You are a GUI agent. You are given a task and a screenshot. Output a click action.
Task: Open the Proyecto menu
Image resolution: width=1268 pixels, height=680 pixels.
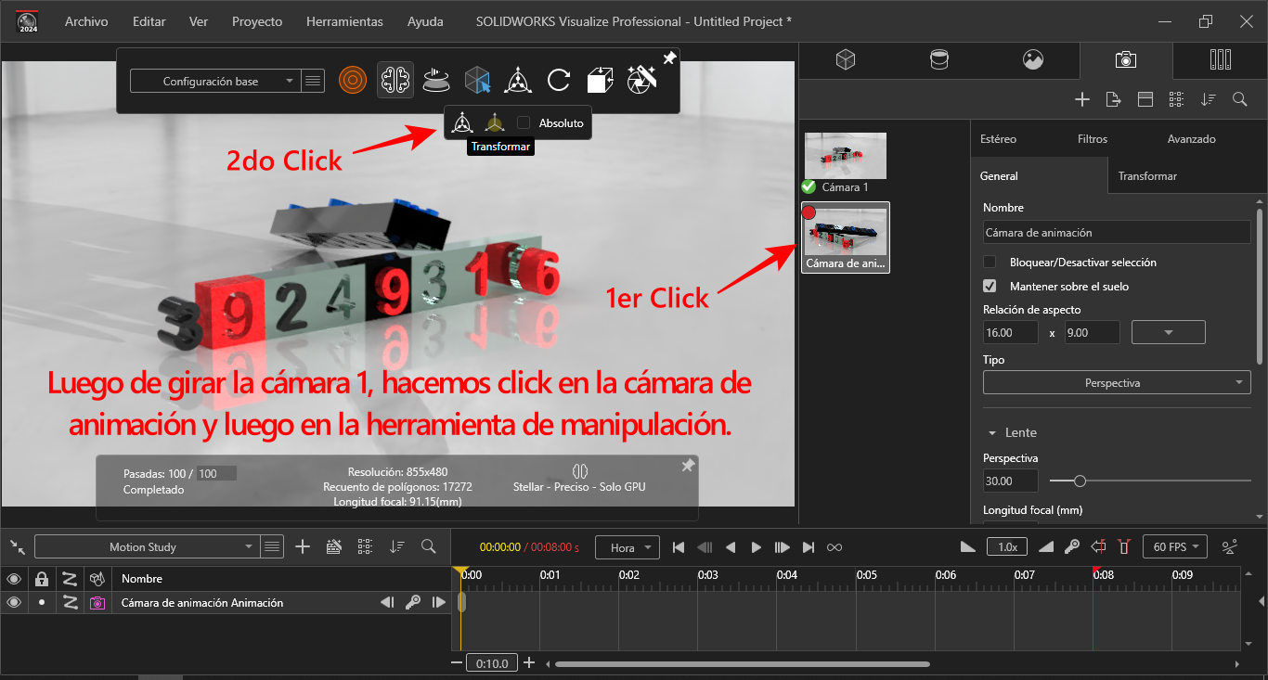tap(257, 21)
